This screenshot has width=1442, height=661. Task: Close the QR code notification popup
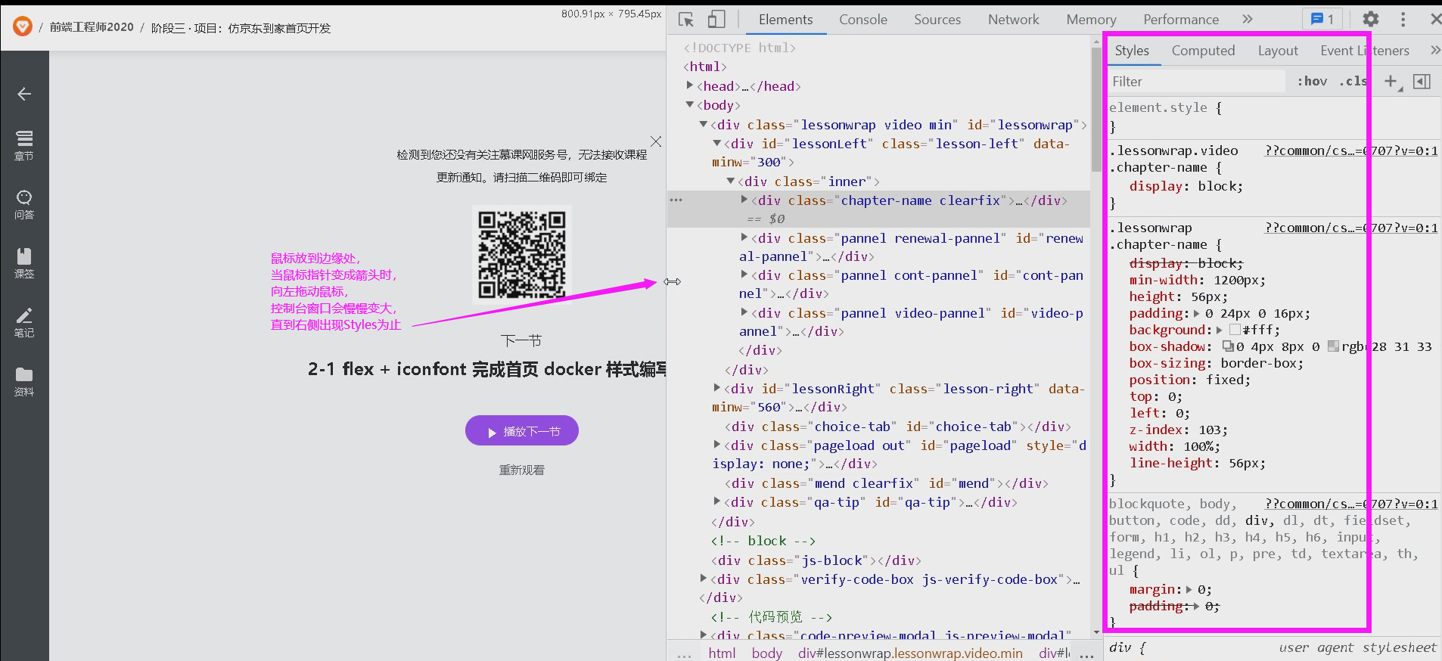point(656,141)
